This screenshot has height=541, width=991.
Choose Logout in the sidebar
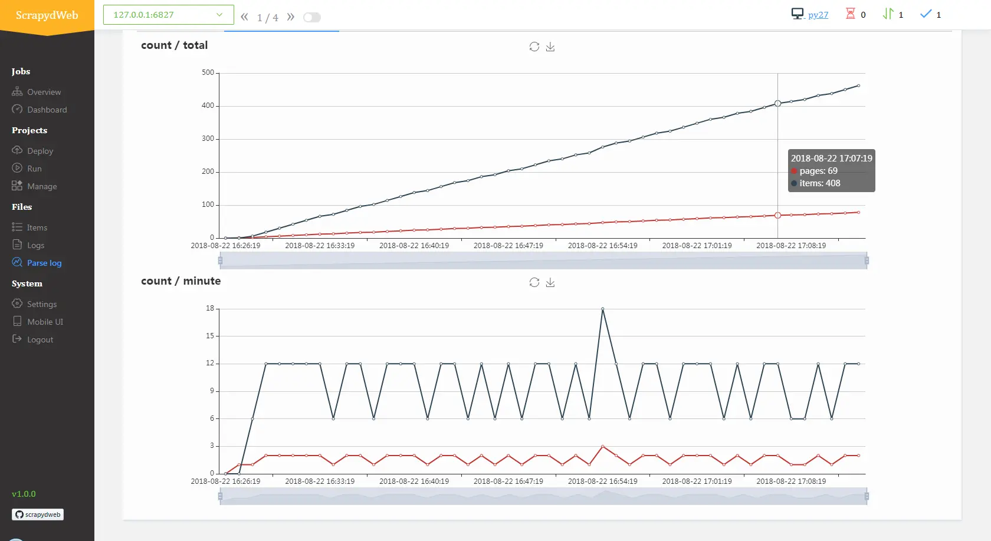tap(40, 339)
